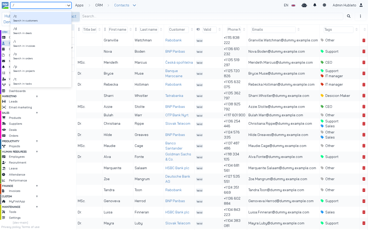The image size is (368, 230).
Task: Delete the Zoe Mangrum contact row
Action: click(x=364, y=179)
